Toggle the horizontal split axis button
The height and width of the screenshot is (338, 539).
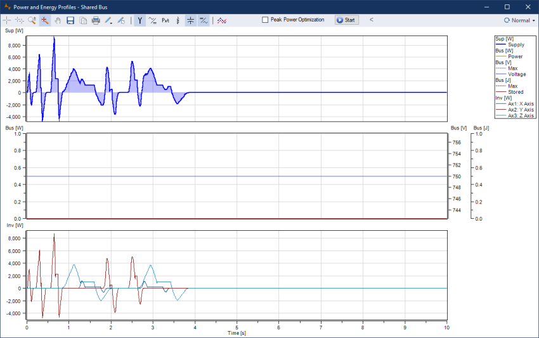point(190,20)
